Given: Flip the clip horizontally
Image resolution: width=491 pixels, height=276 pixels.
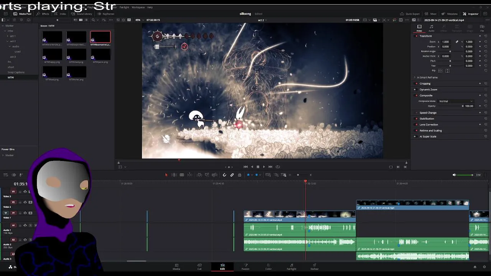Looking at the screenshot, I should 440,71.
